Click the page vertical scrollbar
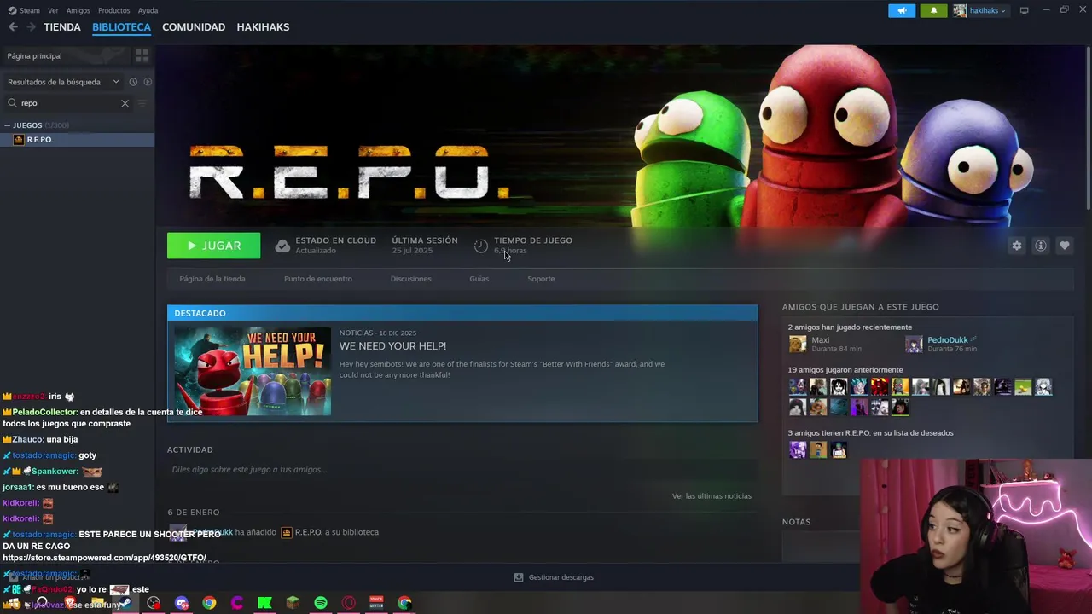Viewport: 1092px width, 614px height. [x=1088, y=128]
